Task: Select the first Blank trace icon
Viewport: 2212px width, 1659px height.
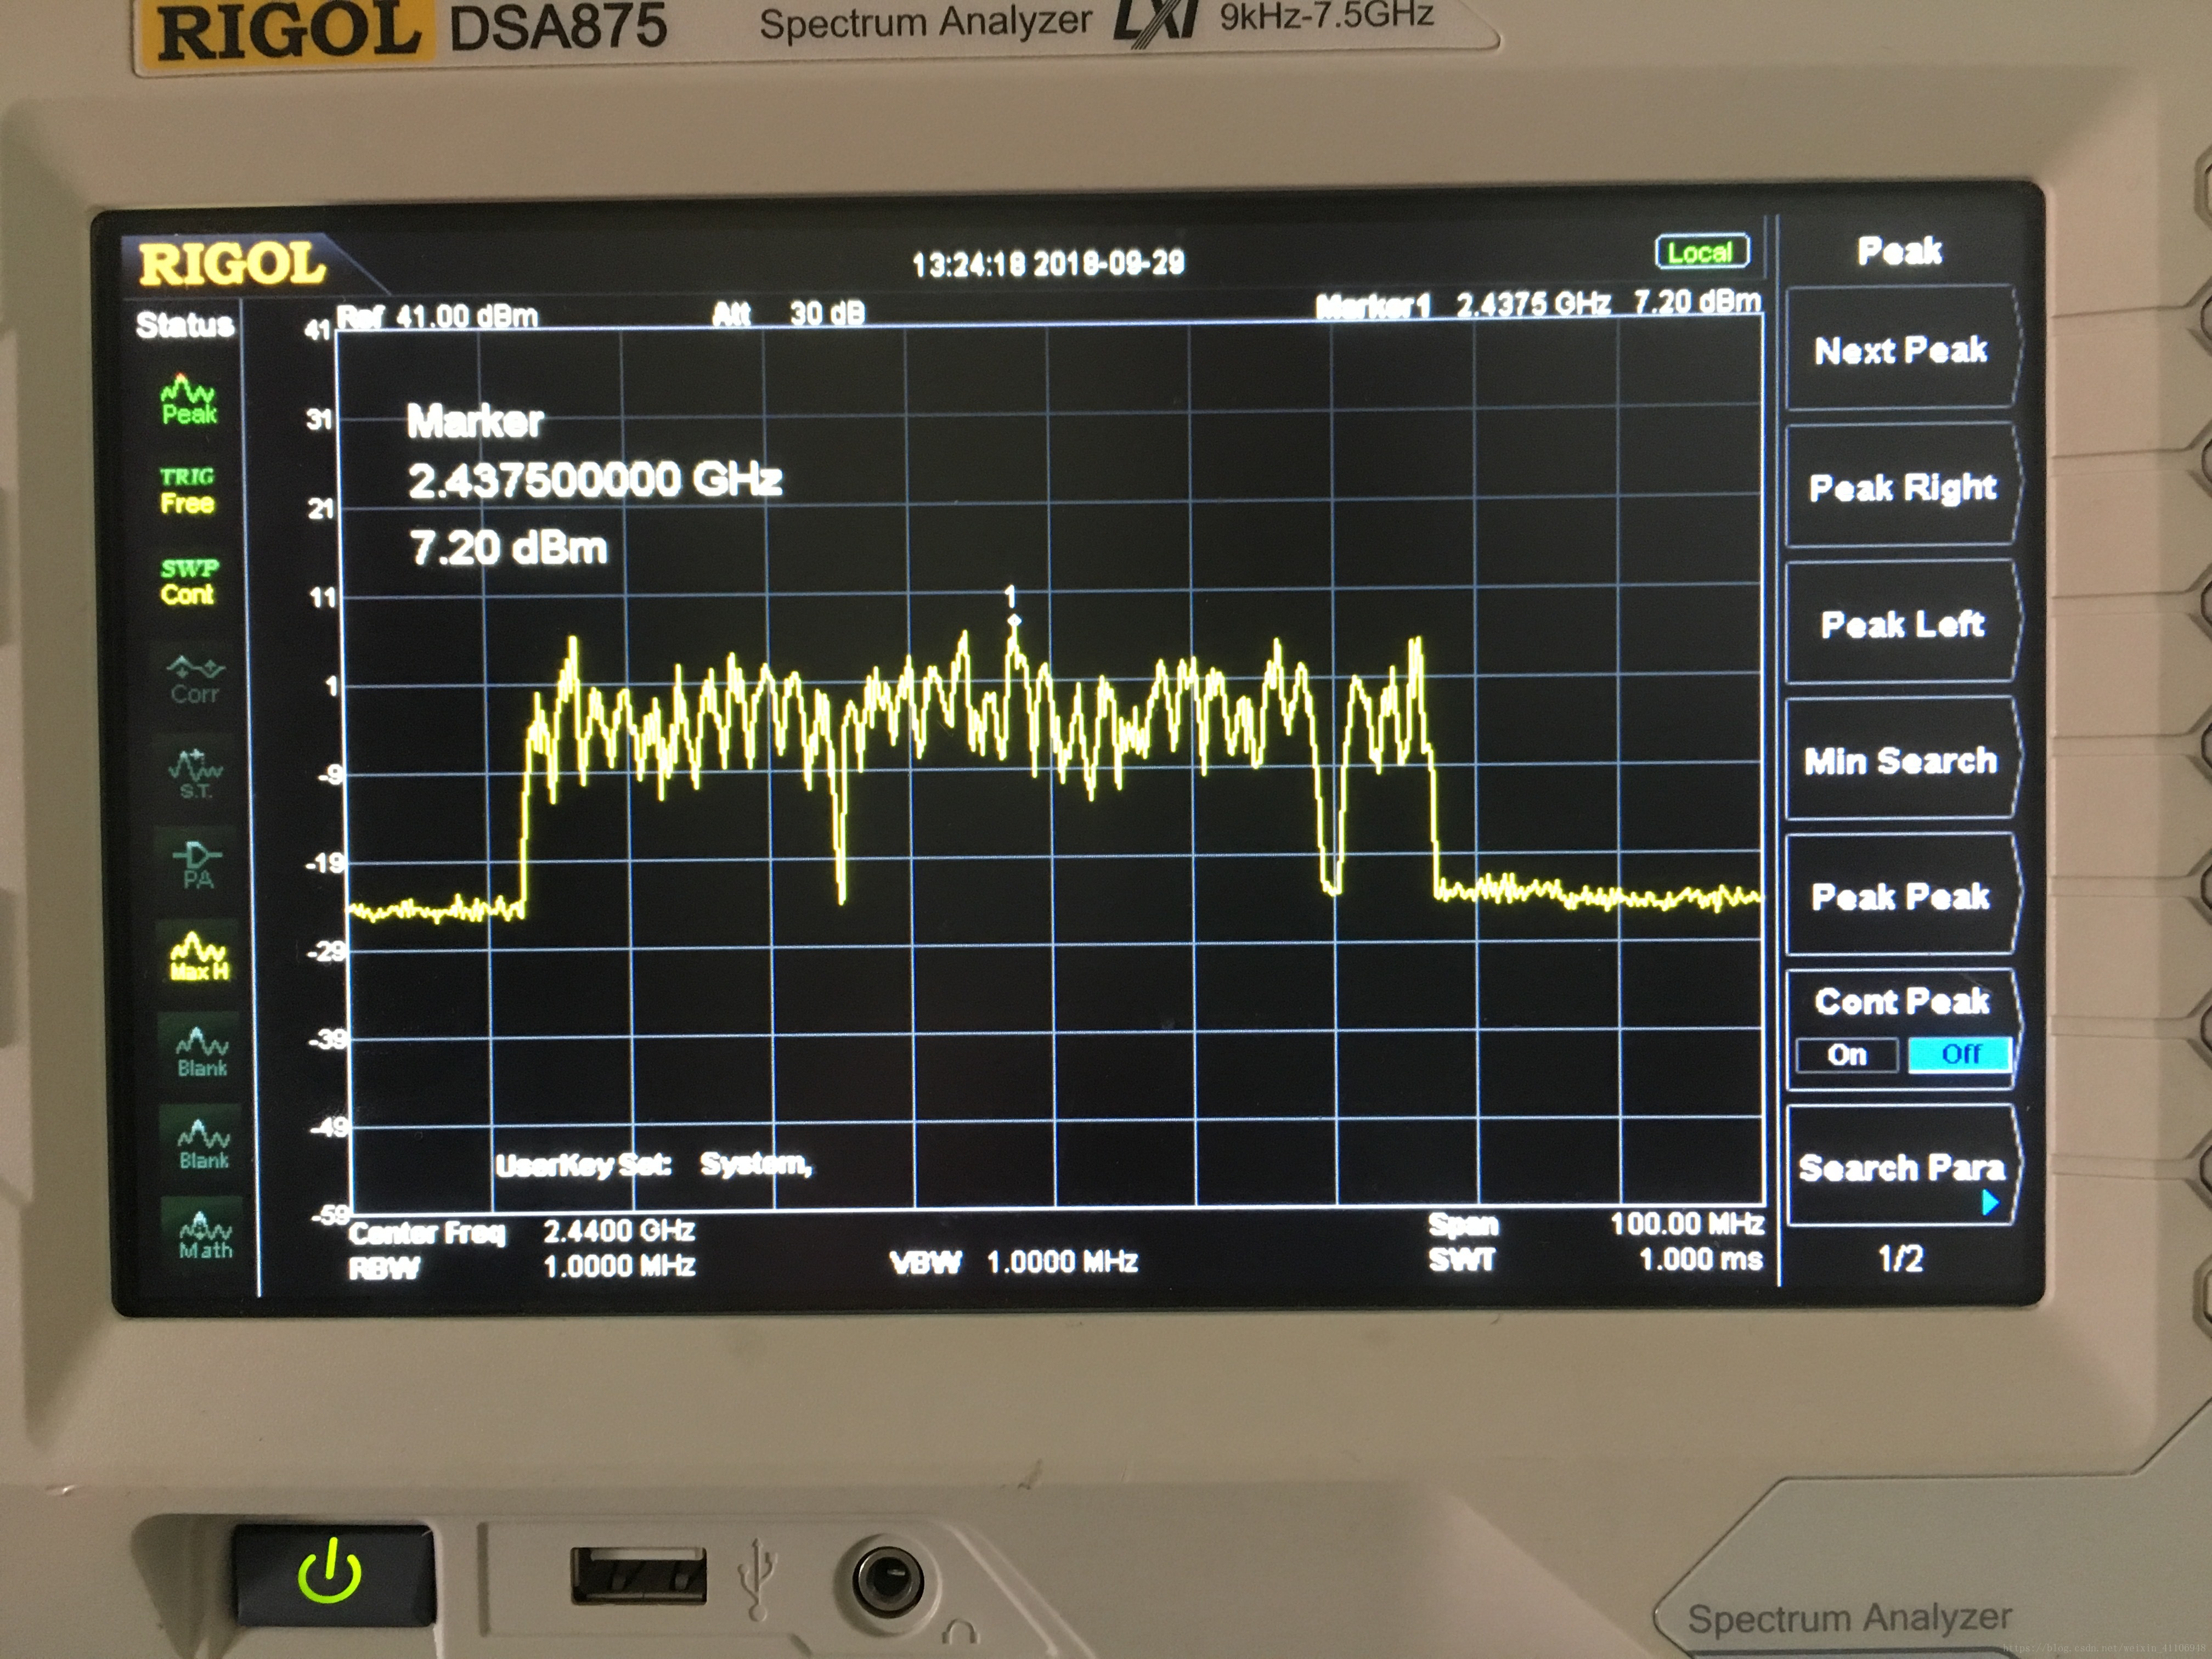Action: coord(202,1052)
